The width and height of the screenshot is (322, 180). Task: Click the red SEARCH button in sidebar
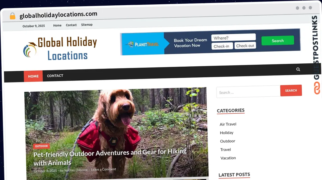click(x=291, y=91)
